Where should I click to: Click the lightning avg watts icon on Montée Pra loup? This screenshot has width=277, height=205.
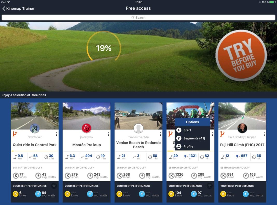click(x=90, y=175)
